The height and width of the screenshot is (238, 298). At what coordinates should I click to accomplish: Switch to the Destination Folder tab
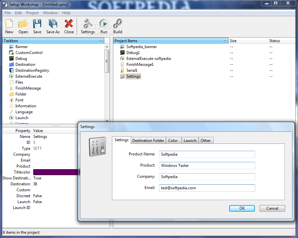148,141
